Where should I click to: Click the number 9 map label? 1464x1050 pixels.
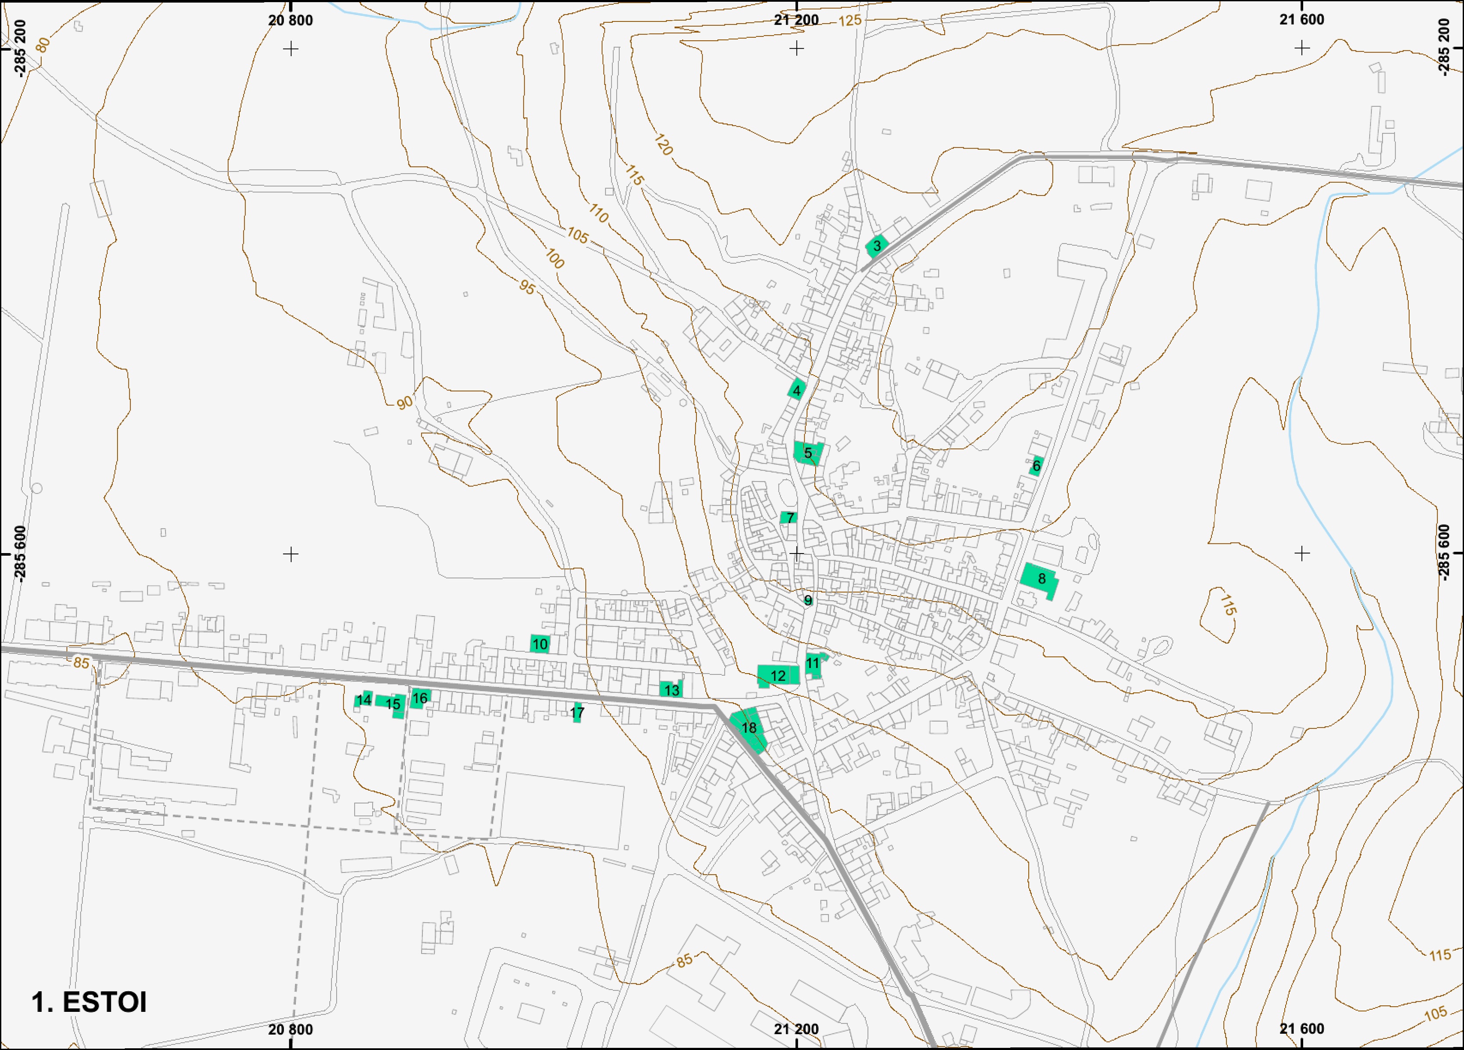807,600
